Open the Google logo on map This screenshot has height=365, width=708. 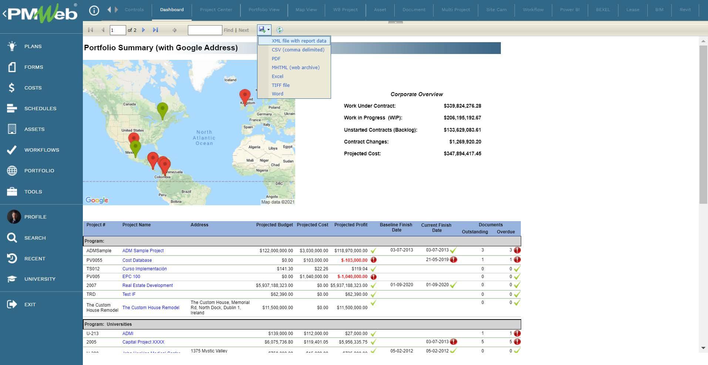point(97,200)
